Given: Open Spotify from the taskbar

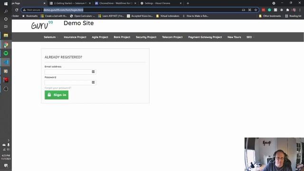Looking at the screenshot, I should tap(6, 53).
